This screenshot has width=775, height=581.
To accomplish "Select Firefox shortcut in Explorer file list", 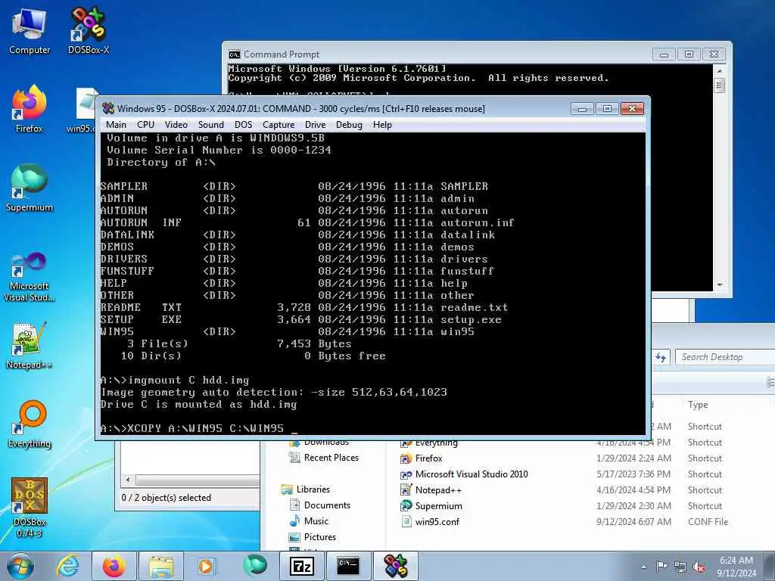I will (x=422, y=458).
